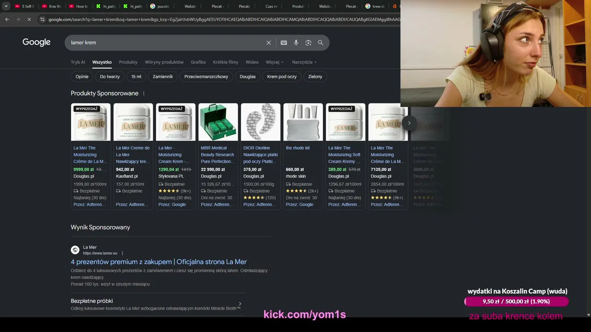The image size is (591, 332).
Task: Search by image with Google Lens
Action: (x=308, y=42)
